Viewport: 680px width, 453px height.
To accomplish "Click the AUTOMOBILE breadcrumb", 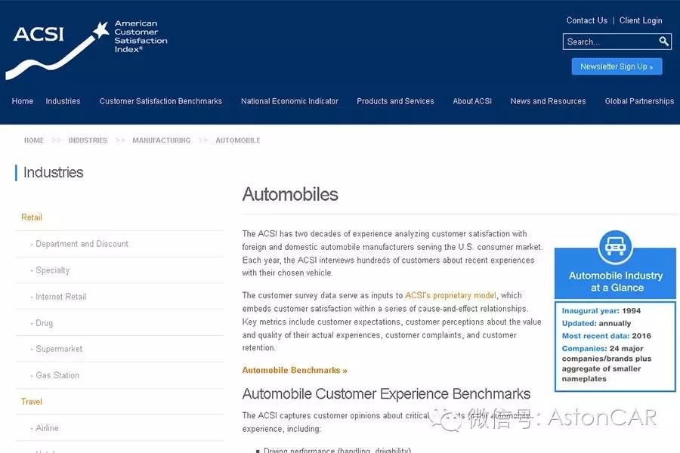I will pyautogui.click(x=238, y=140).
